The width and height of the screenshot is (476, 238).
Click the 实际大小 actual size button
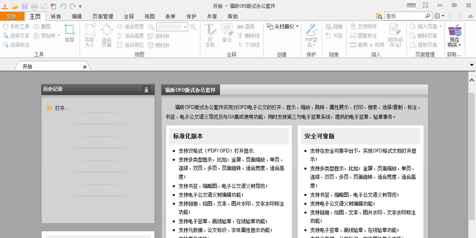[x=90, y=35]
